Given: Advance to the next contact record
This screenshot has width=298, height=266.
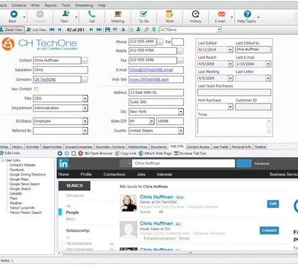Looking at the screenshot, I should (91, 30).
